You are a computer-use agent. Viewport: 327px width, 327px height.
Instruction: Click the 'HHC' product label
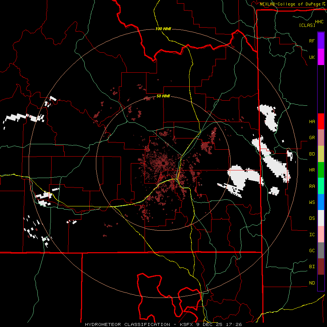(319, 22)
